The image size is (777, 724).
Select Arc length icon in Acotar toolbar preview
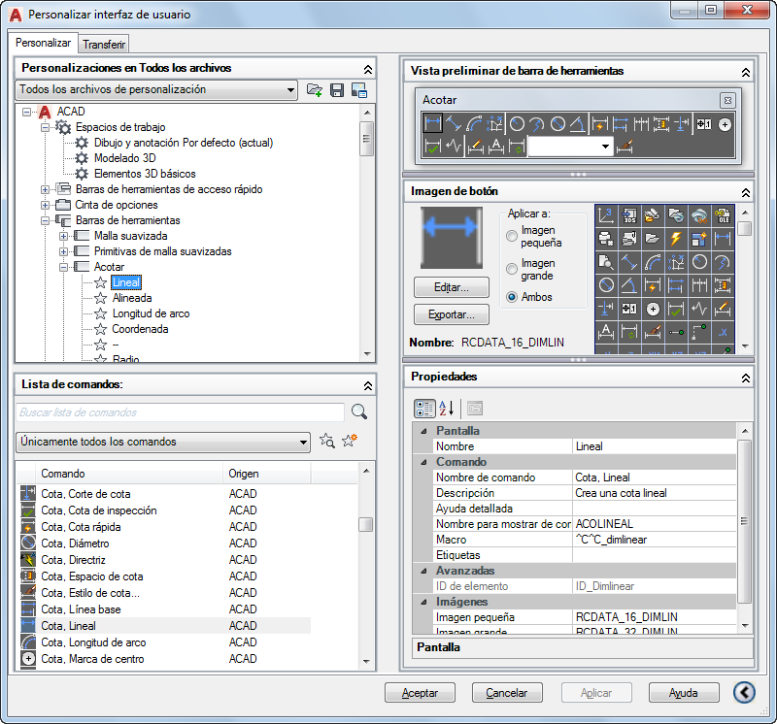(474, 124)
